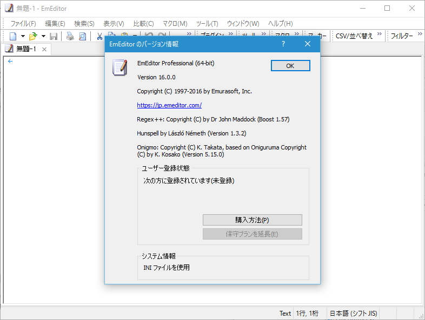Screen dimensions: 425x320
Task: Click the Regex++ Boost 1.57 line
Action: [x=214, y=119]
